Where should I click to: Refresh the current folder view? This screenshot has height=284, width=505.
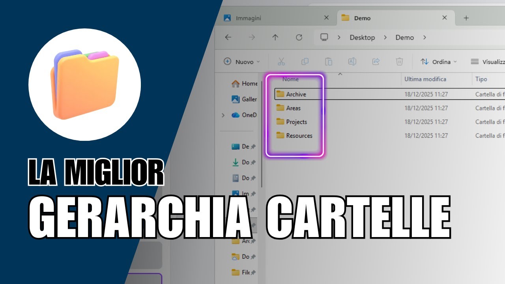pyautogui.click(x=299, y=37)
